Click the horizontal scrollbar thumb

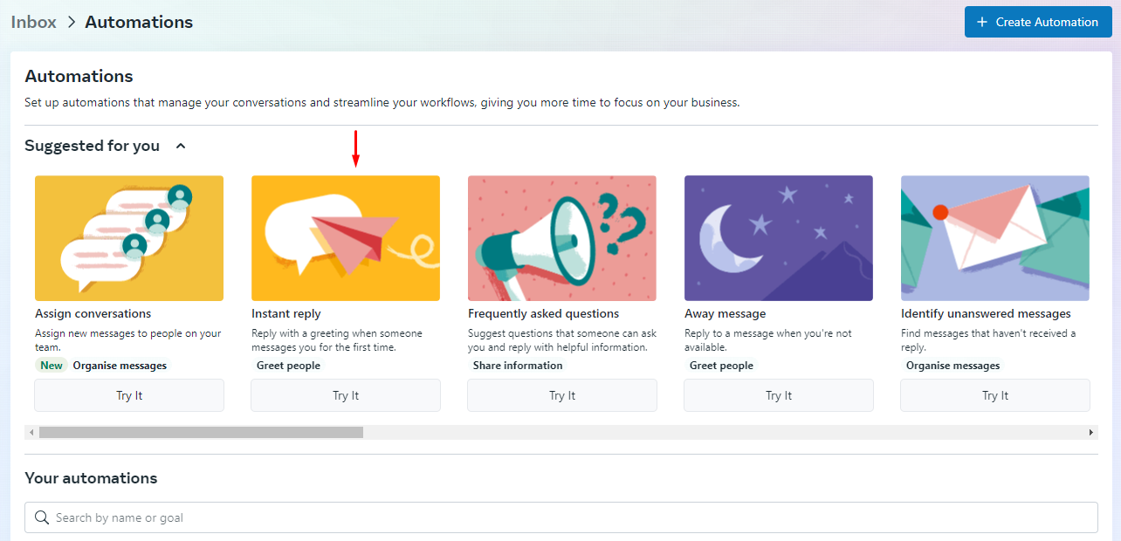click(x=201, y=432)
